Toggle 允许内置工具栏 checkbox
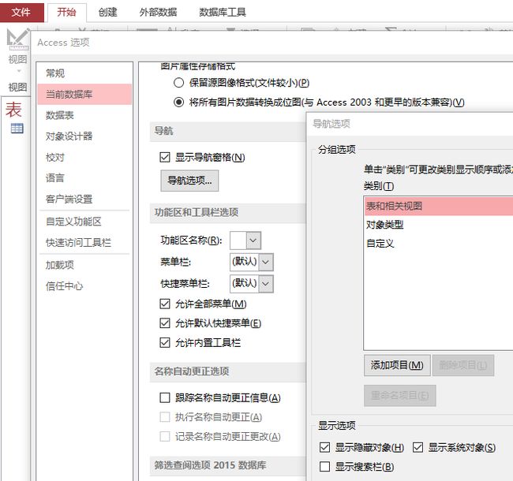This screenshot has height=481, width=513. [x=165, y=342]
